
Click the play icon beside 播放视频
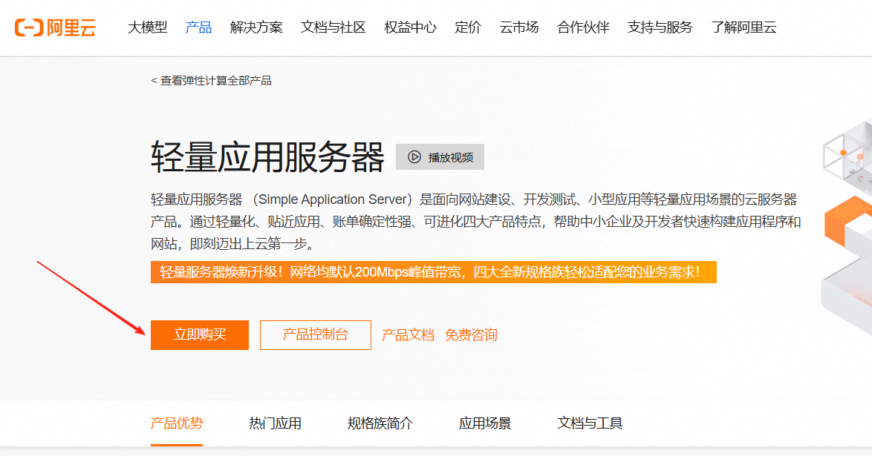click(x=414, y=157)
